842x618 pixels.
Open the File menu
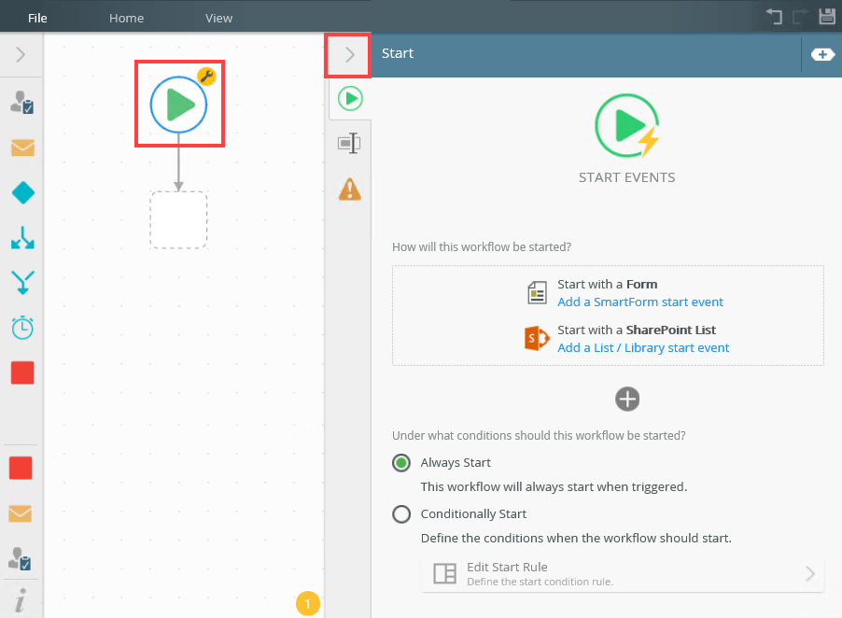pyautogui.click(x=37, y=19)
